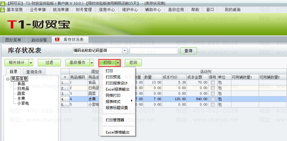Image resolution: width=287 pixels, height=141 pixels.
Task: Click the 可用辅数量2 column header
Action: 273,77
